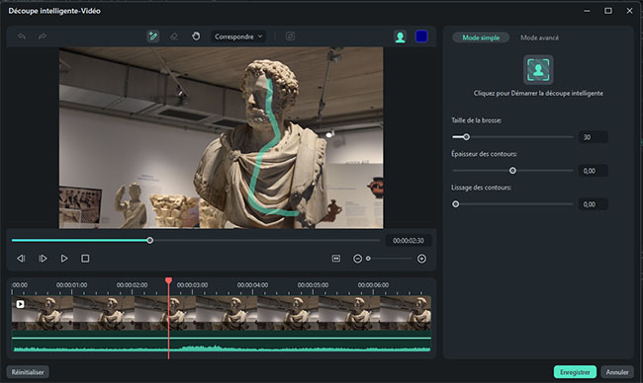Select the eraser tool

tap(174, 37)
